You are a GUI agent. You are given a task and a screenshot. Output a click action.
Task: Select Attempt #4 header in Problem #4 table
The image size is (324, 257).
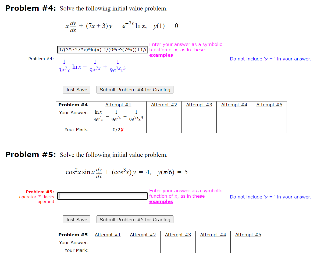234,105
